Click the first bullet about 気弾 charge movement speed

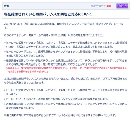pos(67,45)
